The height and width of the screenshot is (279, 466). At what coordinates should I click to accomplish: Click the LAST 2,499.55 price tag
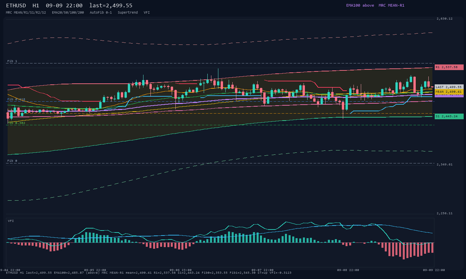(x=449, y=87)
